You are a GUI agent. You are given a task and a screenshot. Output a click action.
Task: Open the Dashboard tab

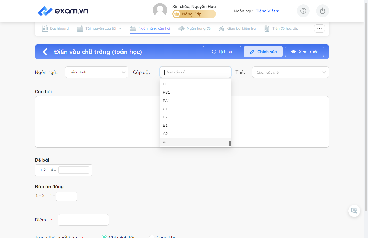[x=55, y=28]
